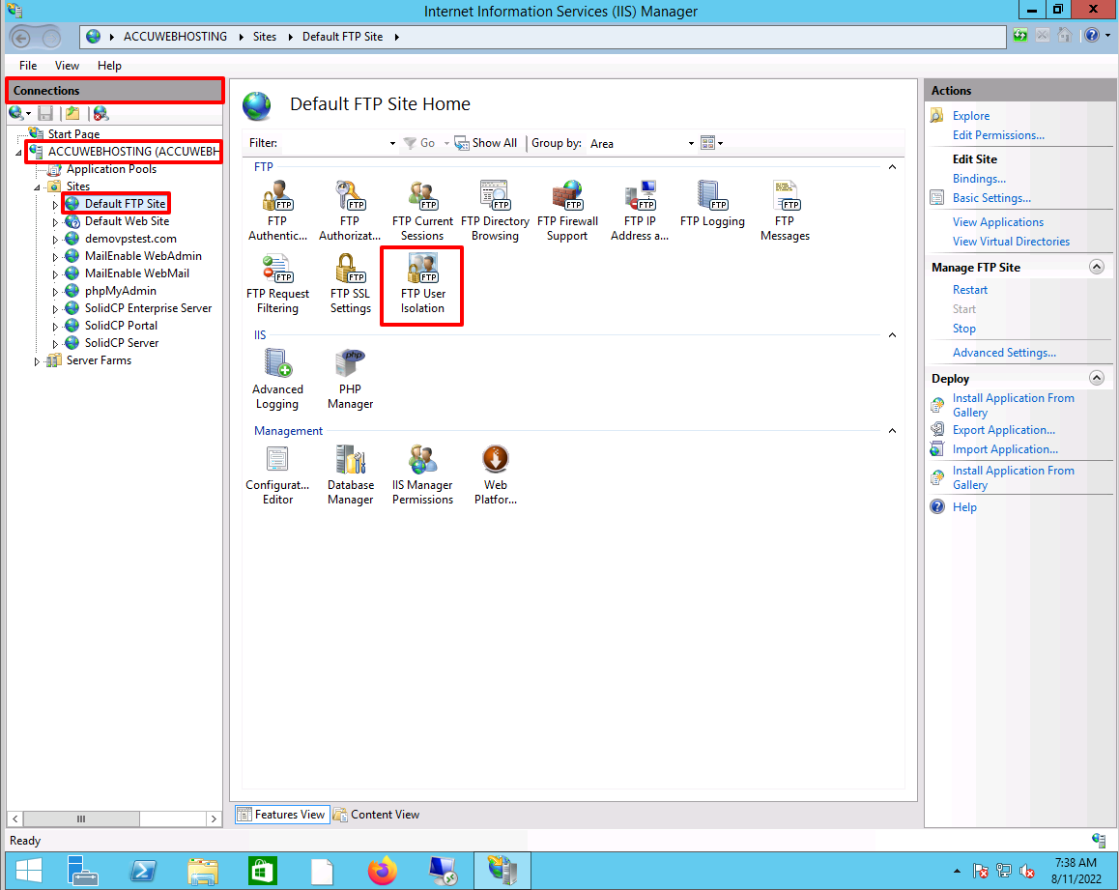The height and width of the screenshot is (890, 1119).
Task: Open FTP IP Address restrictions icon
Action: [x=640, y=212]
